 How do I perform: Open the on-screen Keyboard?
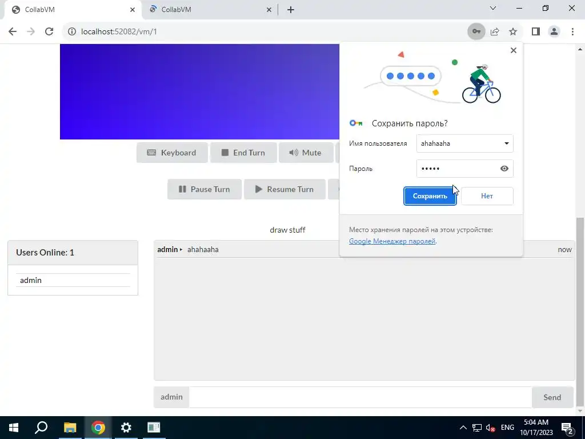pos(172,152)
